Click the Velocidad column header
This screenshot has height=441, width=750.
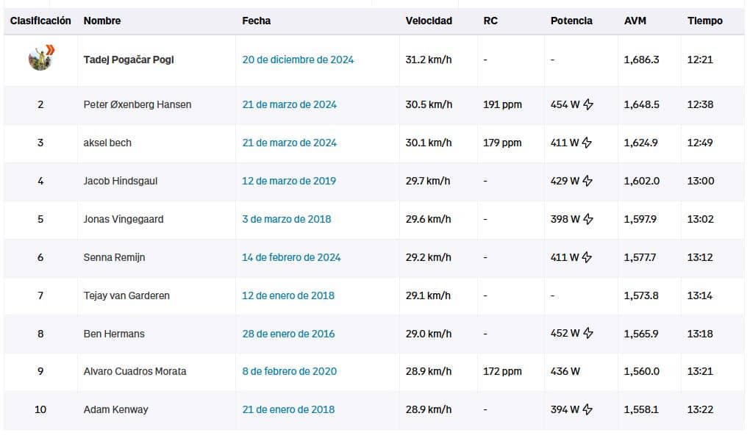(429, 21)
